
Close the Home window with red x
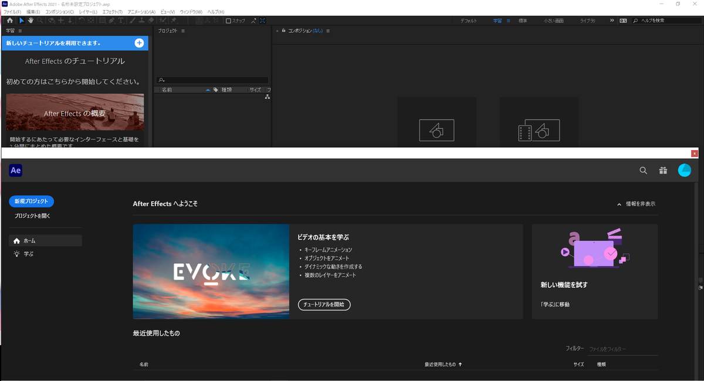pyautogui.click(x=695, y=154)
